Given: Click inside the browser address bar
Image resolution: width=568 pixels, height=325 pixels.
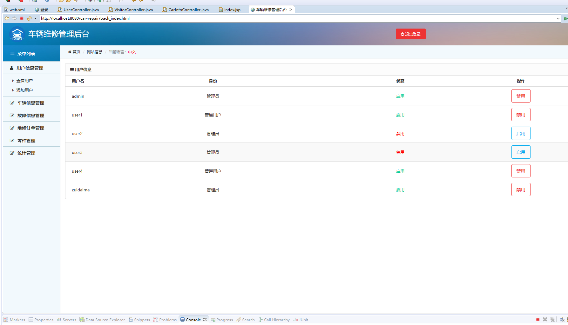Looking at the screenshot, I should [x=191, y=18].
